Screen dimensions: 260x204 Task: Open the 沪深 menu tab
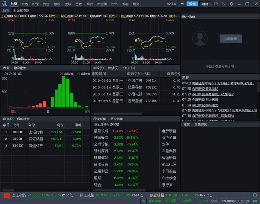click(x=35, y=4)
